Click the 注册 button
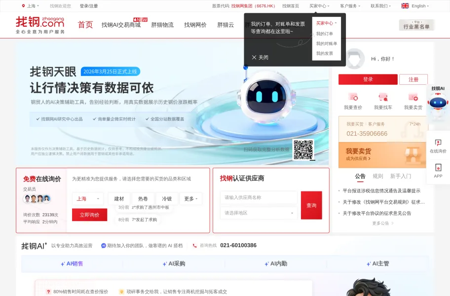The width and height of the screenshot is (450, 296). coord(413,79)
